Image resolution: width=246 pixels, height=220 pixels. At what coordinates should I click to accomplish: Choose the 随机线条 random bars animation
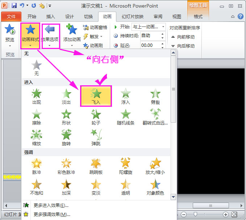[125, 117]
